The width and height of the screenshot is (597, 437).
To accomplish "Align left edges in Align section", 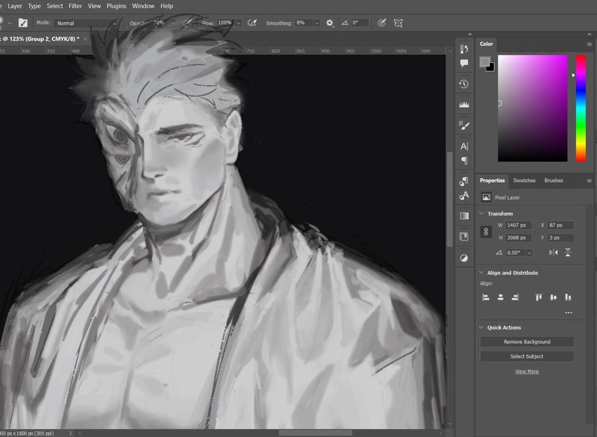I will tap(486, 297).
